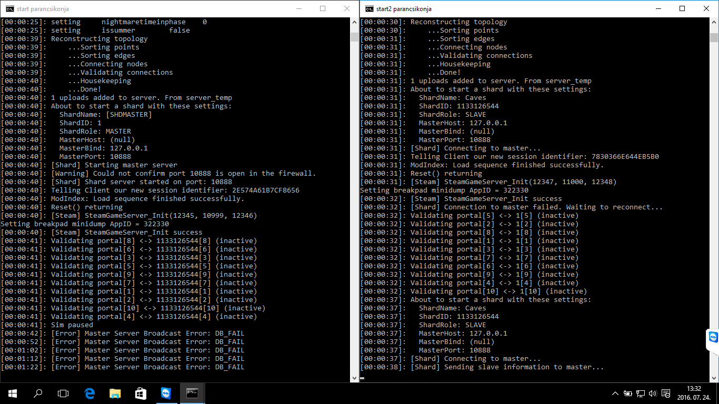This screenshot has height=404, width=719.
Task: Launch Microsoft Edge from the taskbar
Action: [x=89, y=393]
